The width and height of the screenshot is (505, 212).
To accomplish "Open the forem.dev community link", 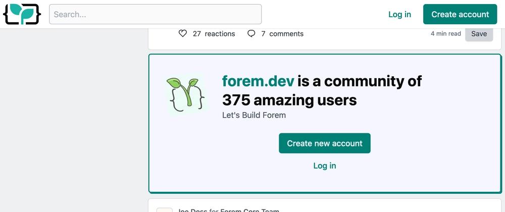I will (258, 81).
